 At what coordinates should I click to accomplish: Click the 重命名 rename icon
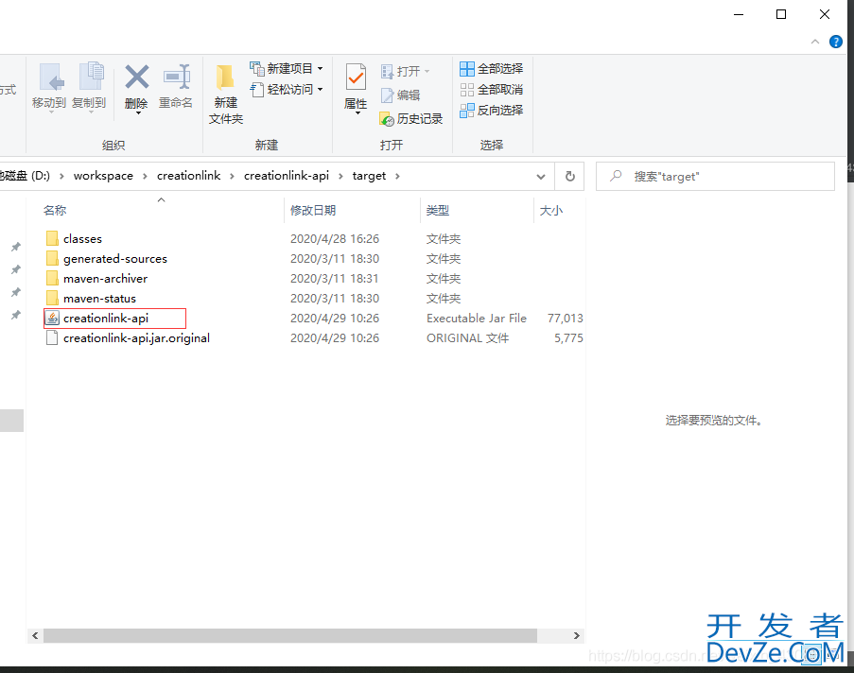(177, 77)
